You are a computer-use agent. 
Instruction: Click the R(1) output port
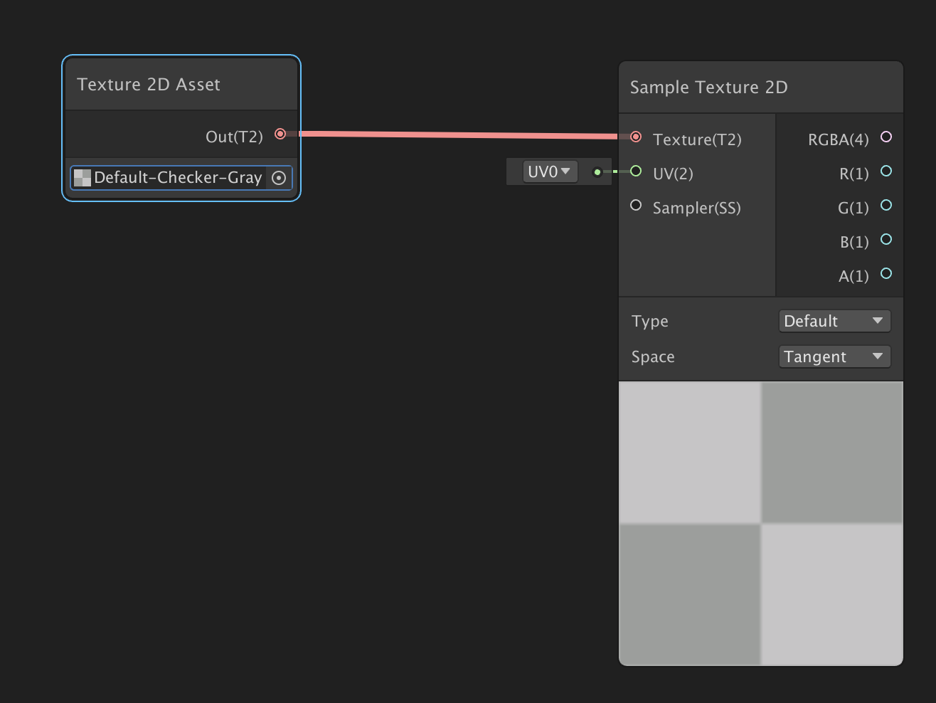pyautogui.click(x=886, y=171)
